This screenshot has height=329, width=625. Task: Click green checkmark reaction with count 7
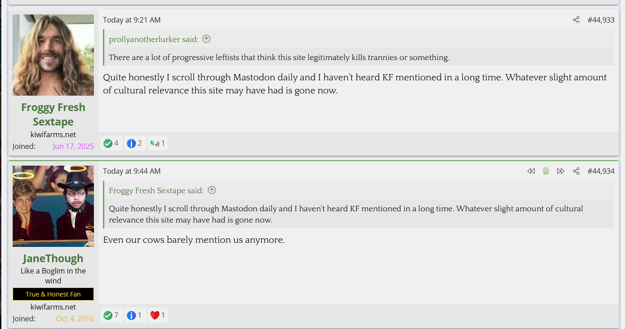111,315
